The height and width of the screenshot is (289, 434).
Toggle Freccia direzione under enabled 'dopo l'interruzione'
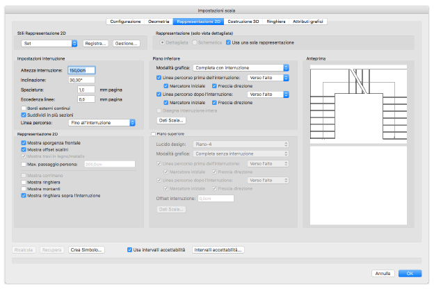point(214,103)
